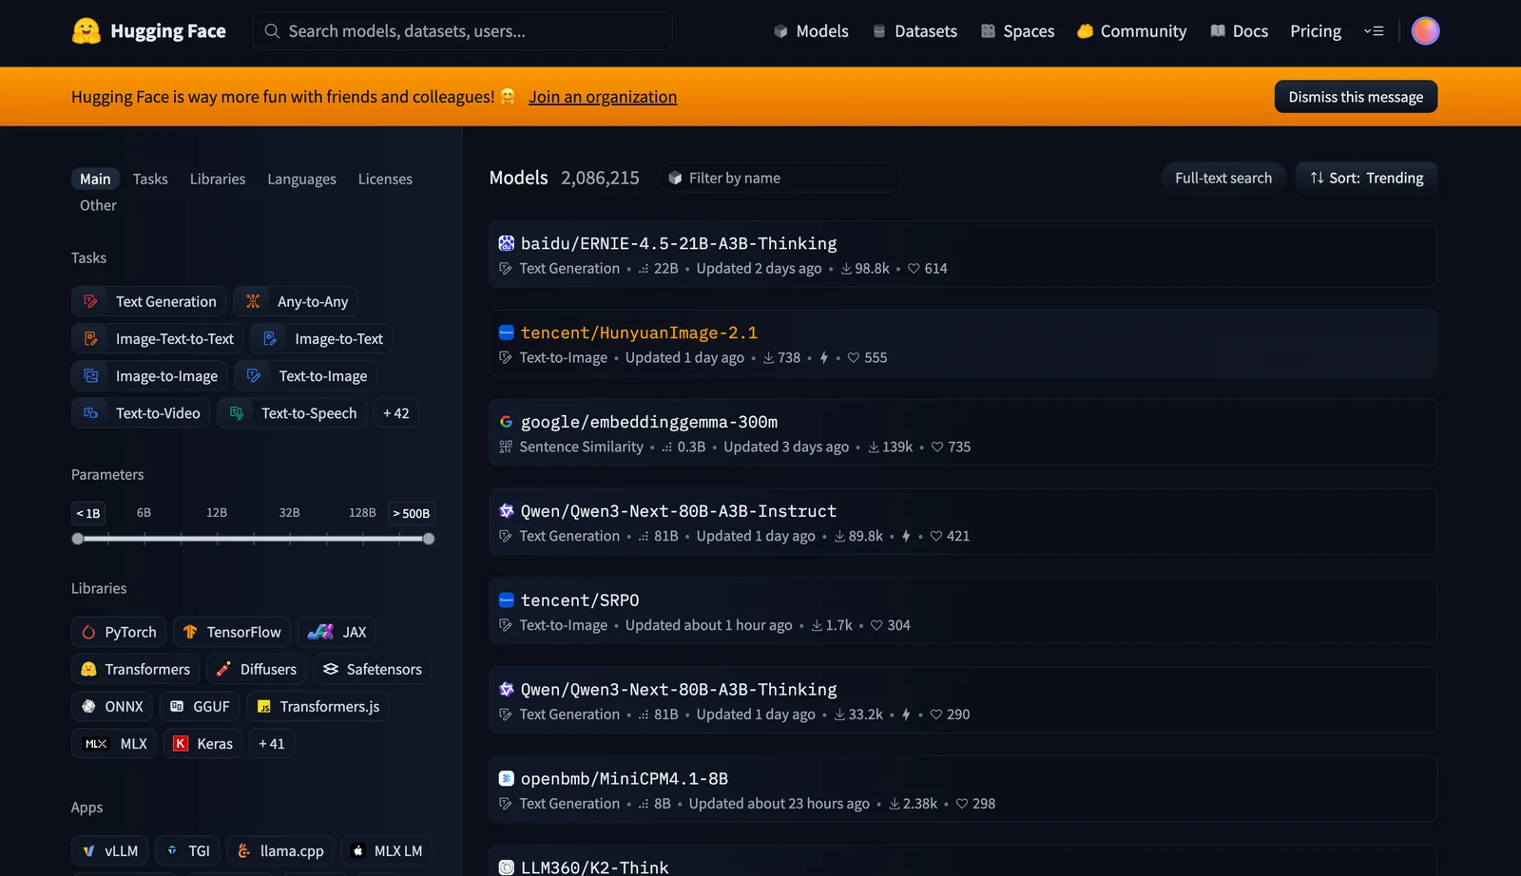The width and height of the screenshot is (1521, 876).
Task: Click the Keras library icon
Action: click(181, 744)
